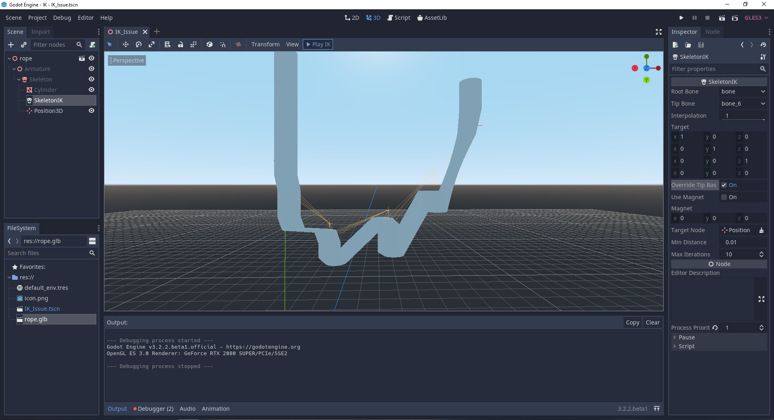Toggle visibility of Skeleton node
The width and height of the screenshot is (774, 420).
point(92,79)
